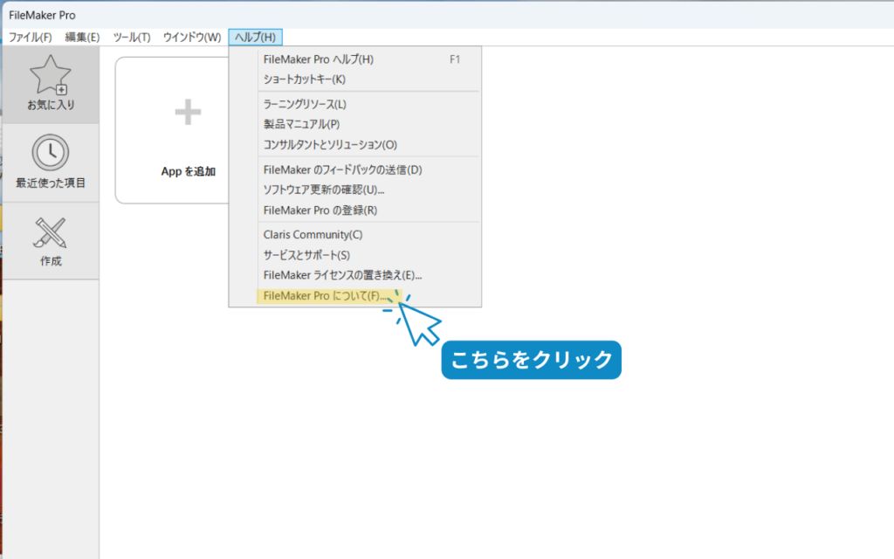Viewport: 894px width, 559px height.
Task: Click the plus icon to add App
Action: pos(188,112)
